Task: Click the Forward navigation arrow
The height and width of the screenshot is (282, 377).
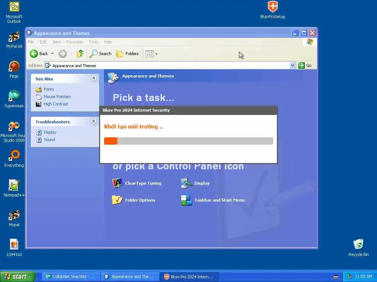Action: pyautogui.click(x=63, y=54)
